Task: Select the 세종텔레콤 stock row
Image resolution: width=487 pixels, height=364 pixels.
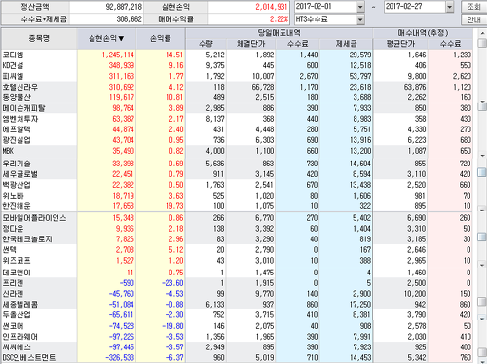Action: 237,305
